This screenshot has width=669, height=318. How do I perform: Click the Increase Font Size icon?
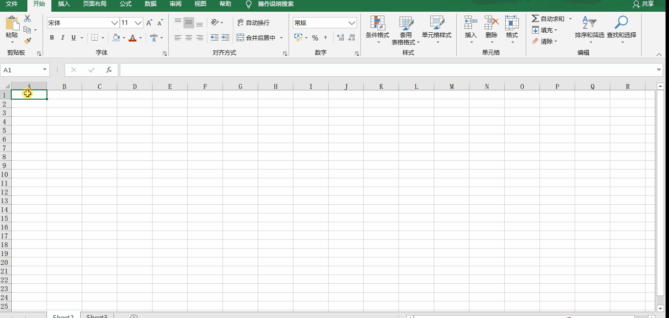pos(149,23)
